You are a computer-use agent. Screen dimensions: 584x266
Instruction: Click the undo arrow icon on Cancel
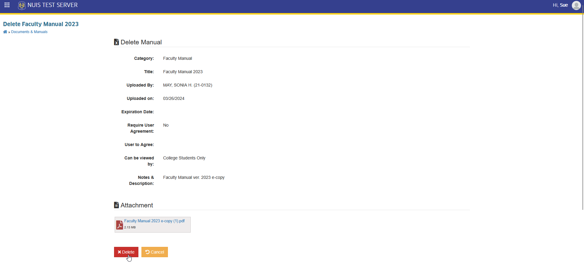pos(148,252)
